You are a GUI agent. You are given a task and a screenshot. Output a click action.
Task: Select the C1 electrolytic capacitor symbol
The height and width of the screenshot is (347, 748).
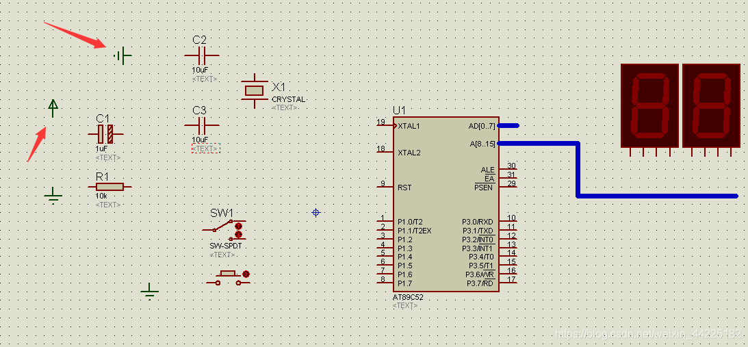click(105, 134)
